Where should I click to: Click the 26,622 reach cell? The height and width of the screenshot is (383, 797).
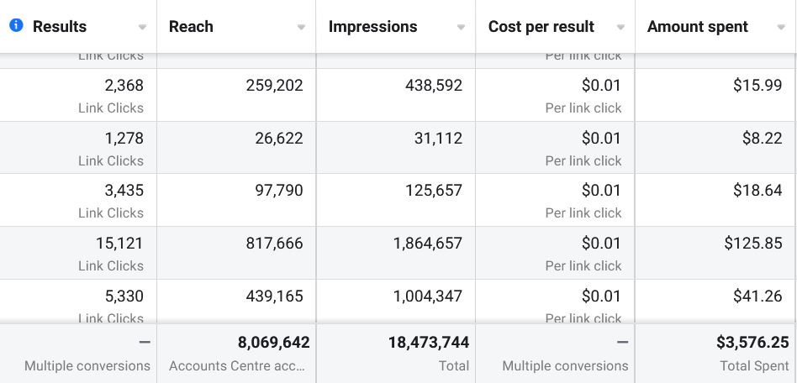[278, 139]
